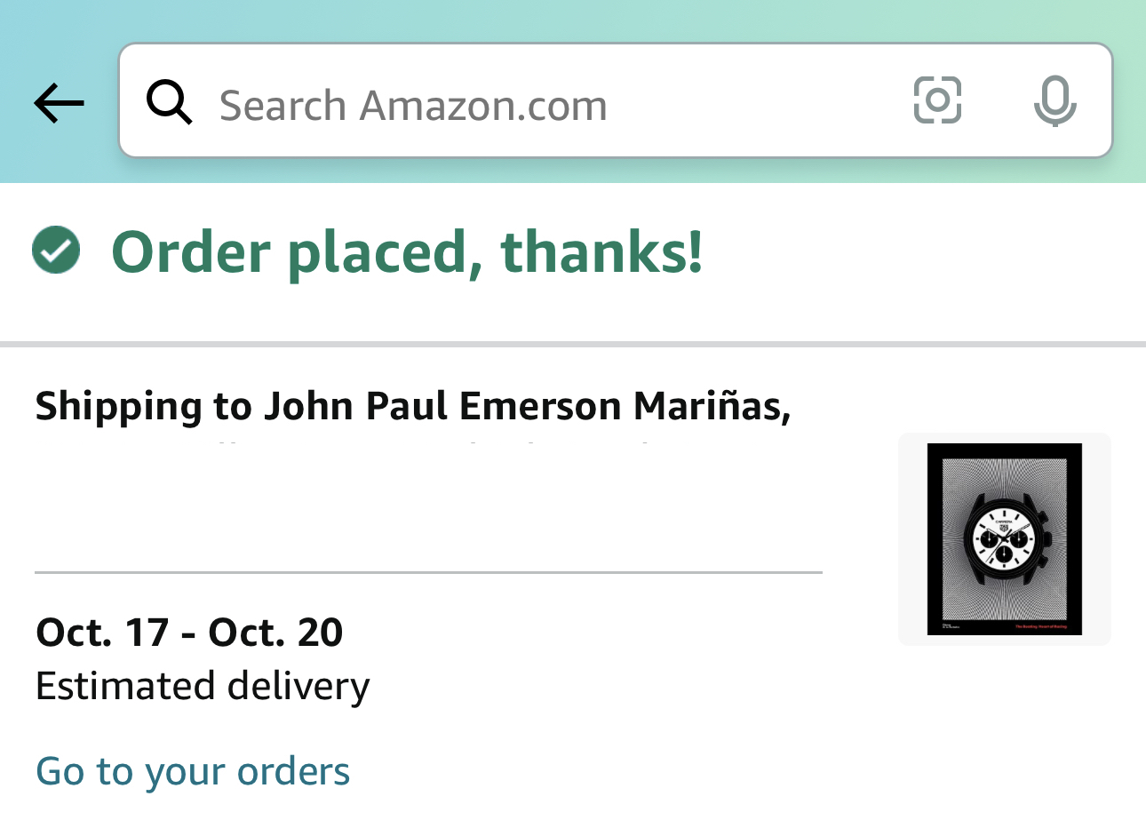Open the camera lens scan icon
Viewport: 1146px width, 828px height.
coord(937,100)
